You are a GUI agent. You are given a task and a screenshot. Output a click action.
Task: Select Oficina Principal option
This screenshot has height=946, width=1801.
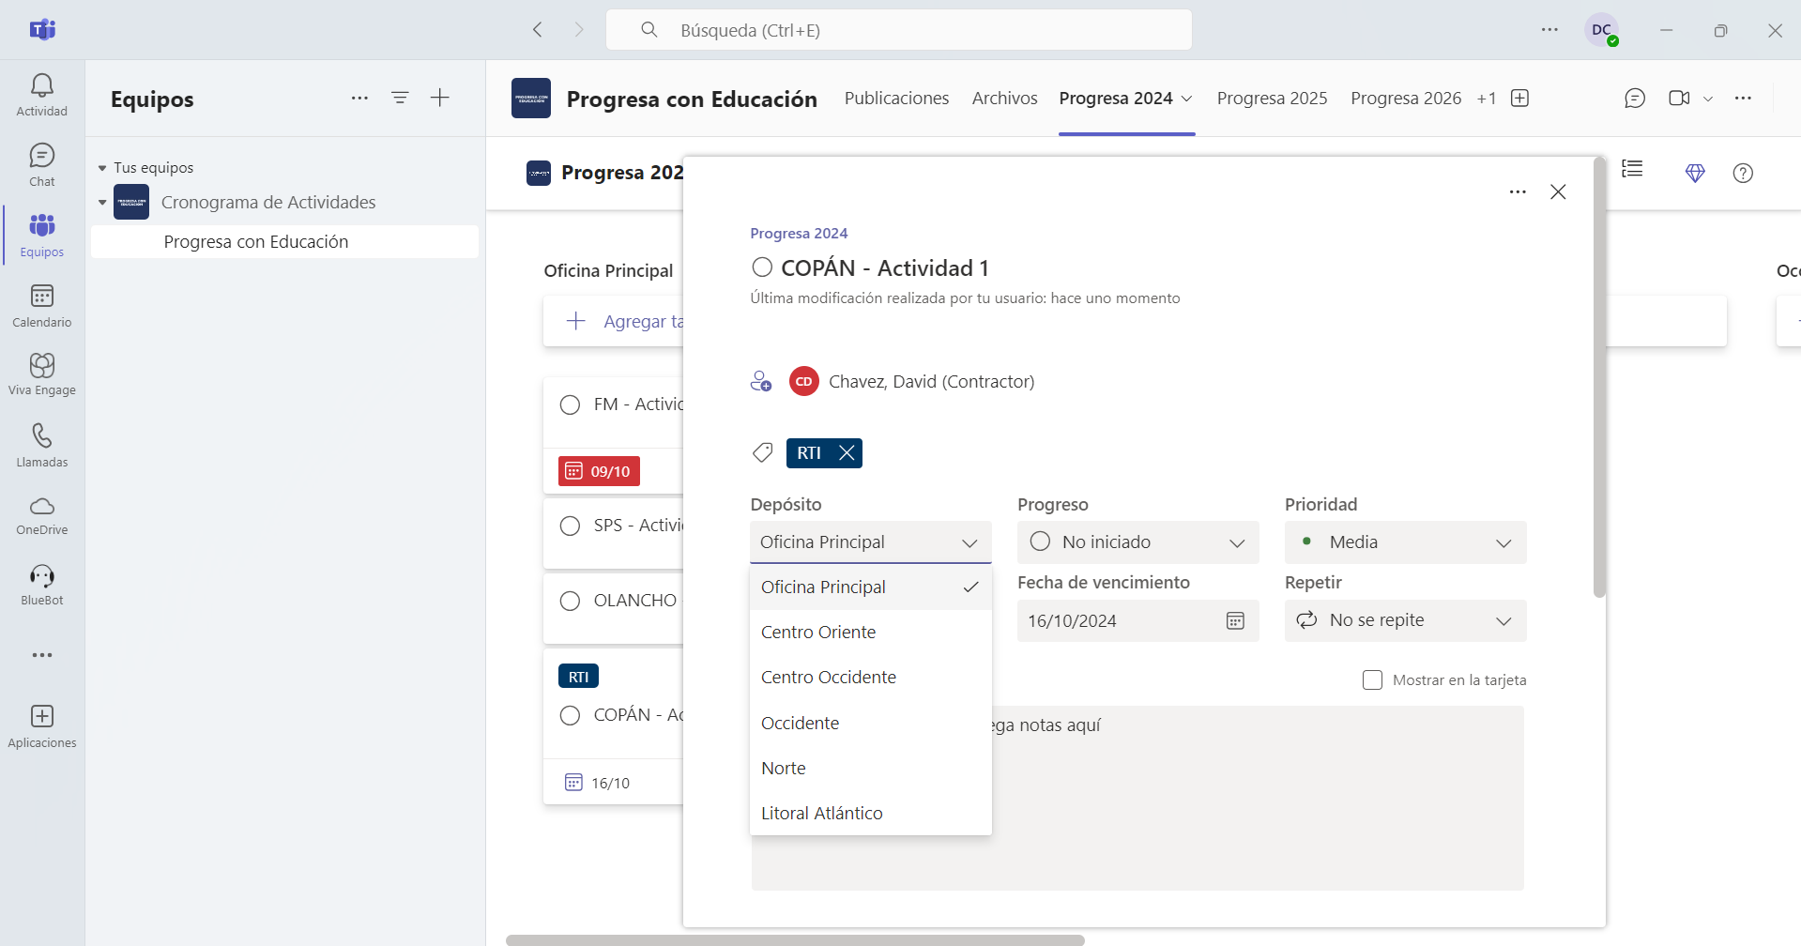point(870,587)
